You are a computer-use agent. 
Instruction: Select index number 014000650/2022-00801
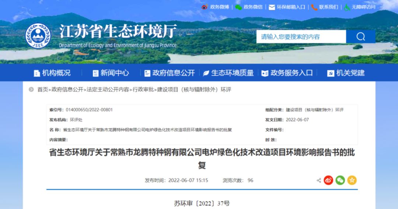89,110
